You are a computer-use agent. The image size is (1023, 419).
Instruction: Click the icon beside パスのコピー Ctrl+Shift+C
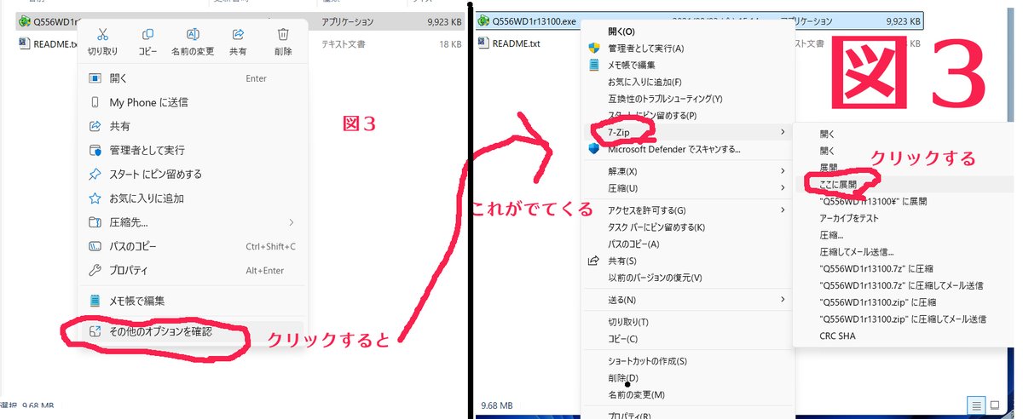point(95,246)
